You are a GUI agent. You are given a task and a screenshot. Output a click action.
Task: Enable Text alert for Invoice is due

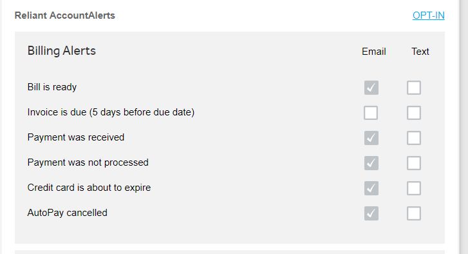pos(414,113)
